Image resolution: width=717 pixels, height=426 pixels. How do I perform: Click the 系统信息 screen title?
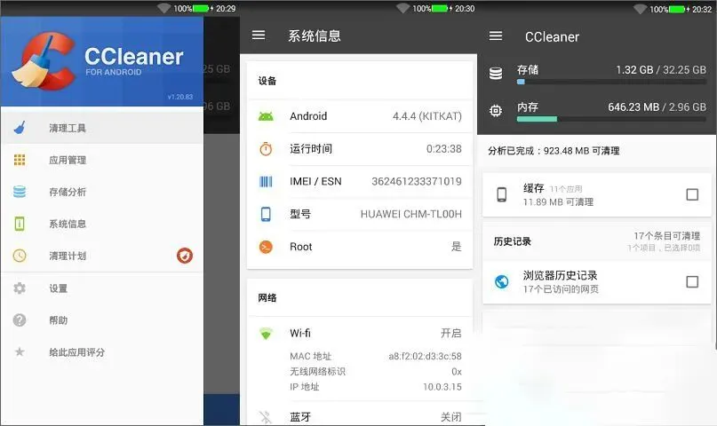click(315, 35)
